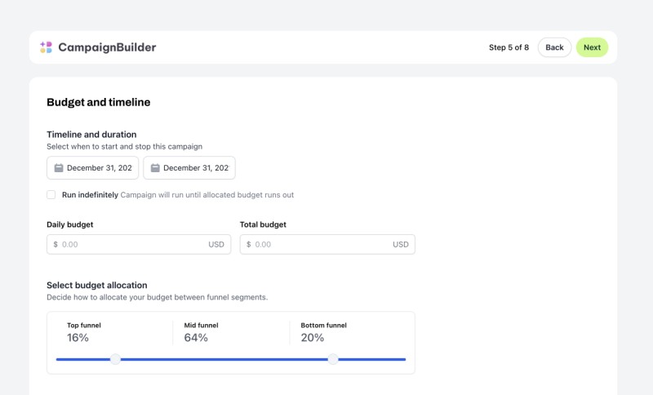Viewport: 653px width, 395px height.
Task: Click the Back button
Action: click(x=554, y=47)
